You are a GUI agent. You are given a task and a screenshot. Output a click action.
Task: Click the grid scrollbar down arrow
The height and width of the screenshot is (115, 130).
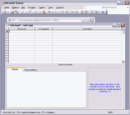tap(123, 62)
